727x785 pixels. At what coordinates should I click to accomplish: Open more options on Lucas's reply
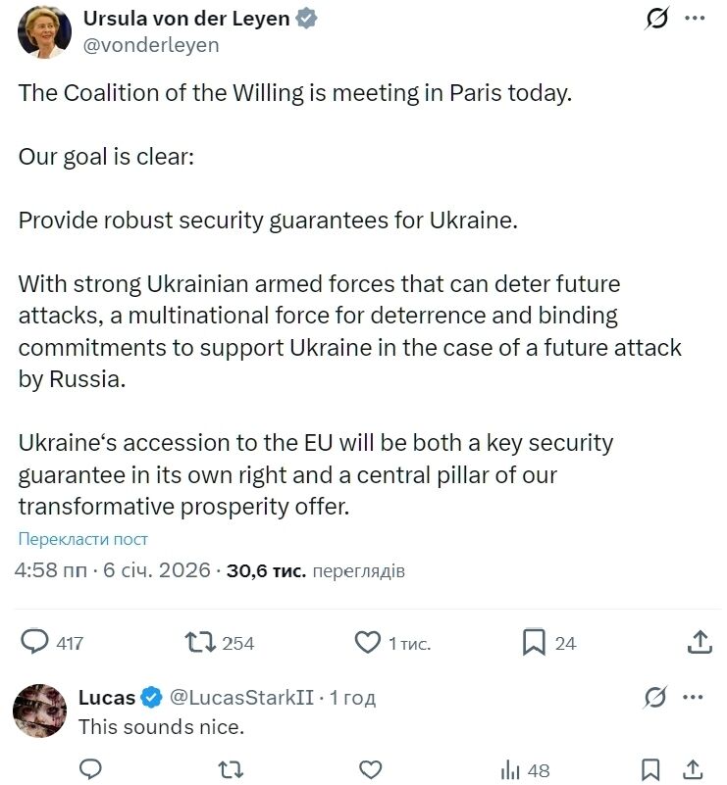pos(693,698)
